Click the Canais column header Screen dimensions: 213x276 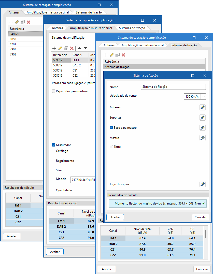(80, 55)
